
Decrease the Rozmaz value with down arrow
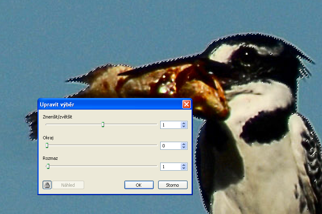tap(184, 169)
